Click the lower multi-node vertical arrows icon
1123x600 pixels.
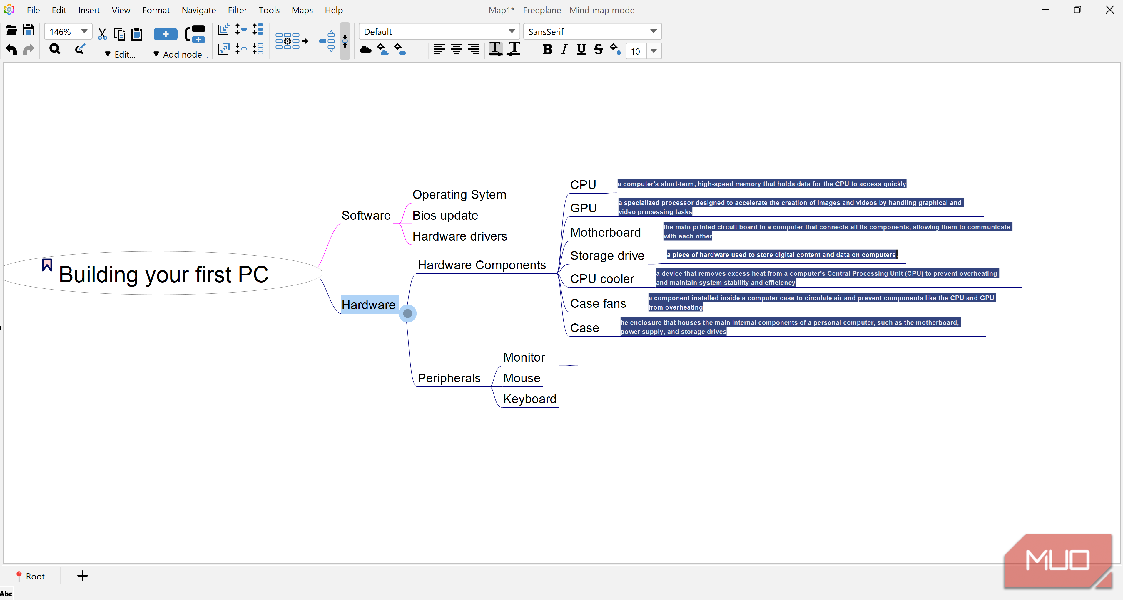click(258, 49)
